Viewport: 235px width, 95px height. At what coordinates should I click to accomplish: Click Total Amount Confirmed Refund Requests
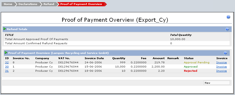tap(36, 43)
